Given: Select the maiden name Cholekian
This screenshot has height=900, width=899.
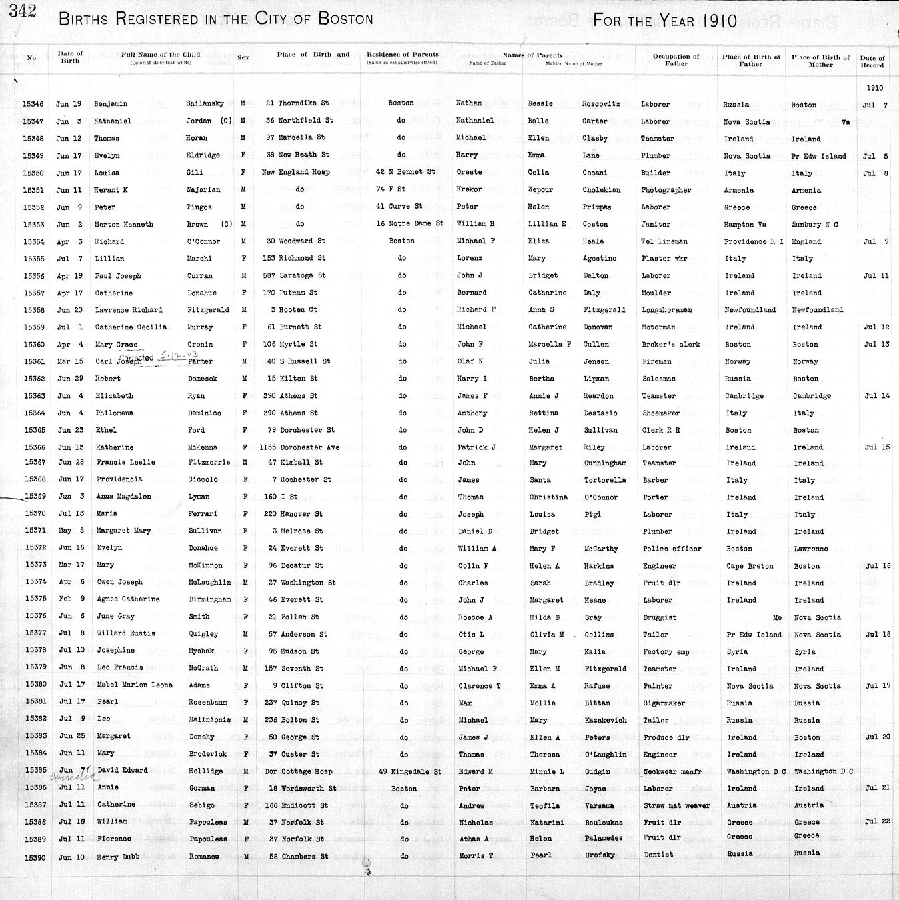Looking at the screenshot, I should 602,190.
